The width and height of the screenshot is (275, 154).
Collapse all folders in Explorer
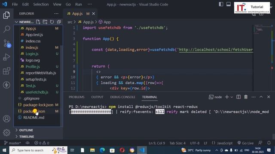click(59, 22)
